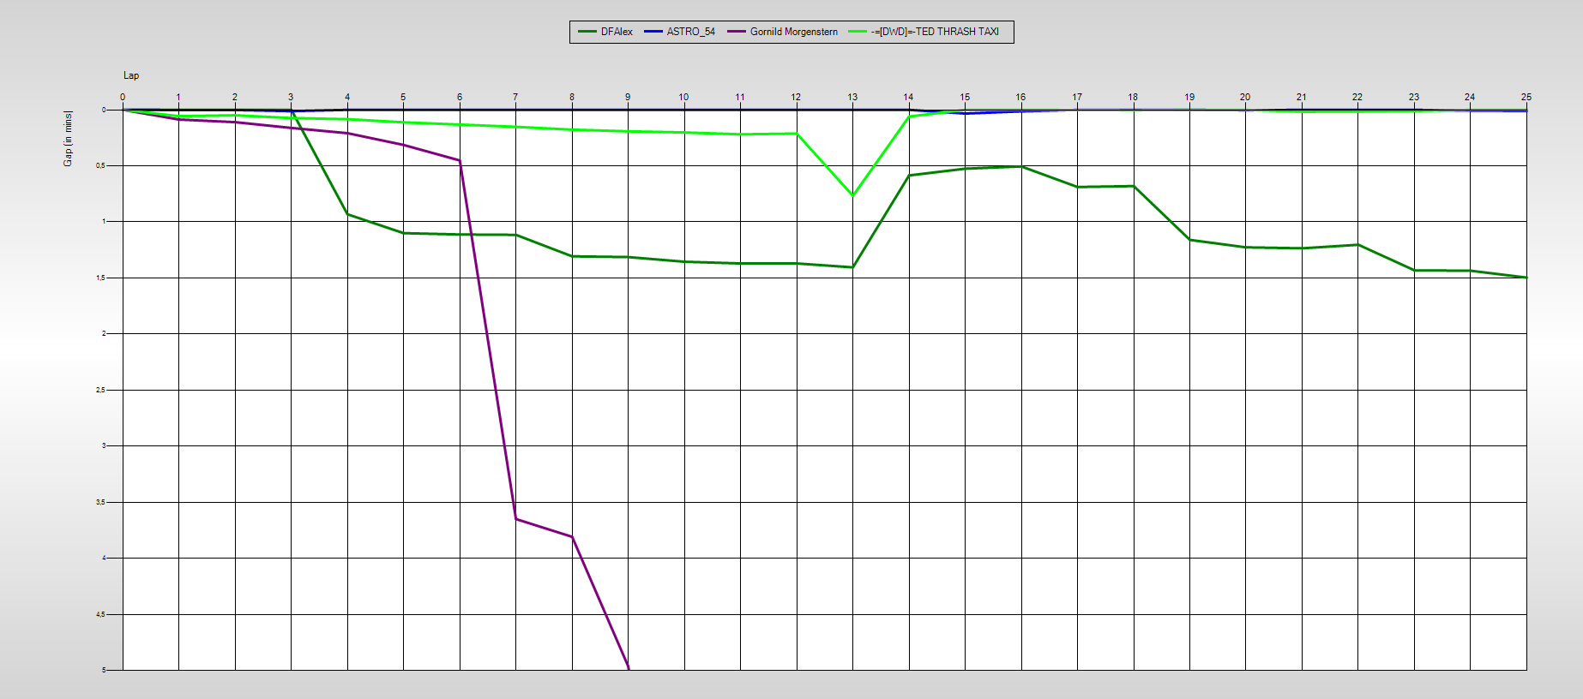The width and height of the screenshot is (1583, 699).
Task: Click the DFAlex line's point at lap 19
Action: click(x=1189, y=240)
